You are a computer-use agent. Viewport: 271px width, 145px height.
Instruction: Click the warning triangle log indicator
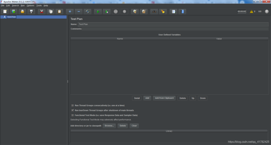(251, 11)
